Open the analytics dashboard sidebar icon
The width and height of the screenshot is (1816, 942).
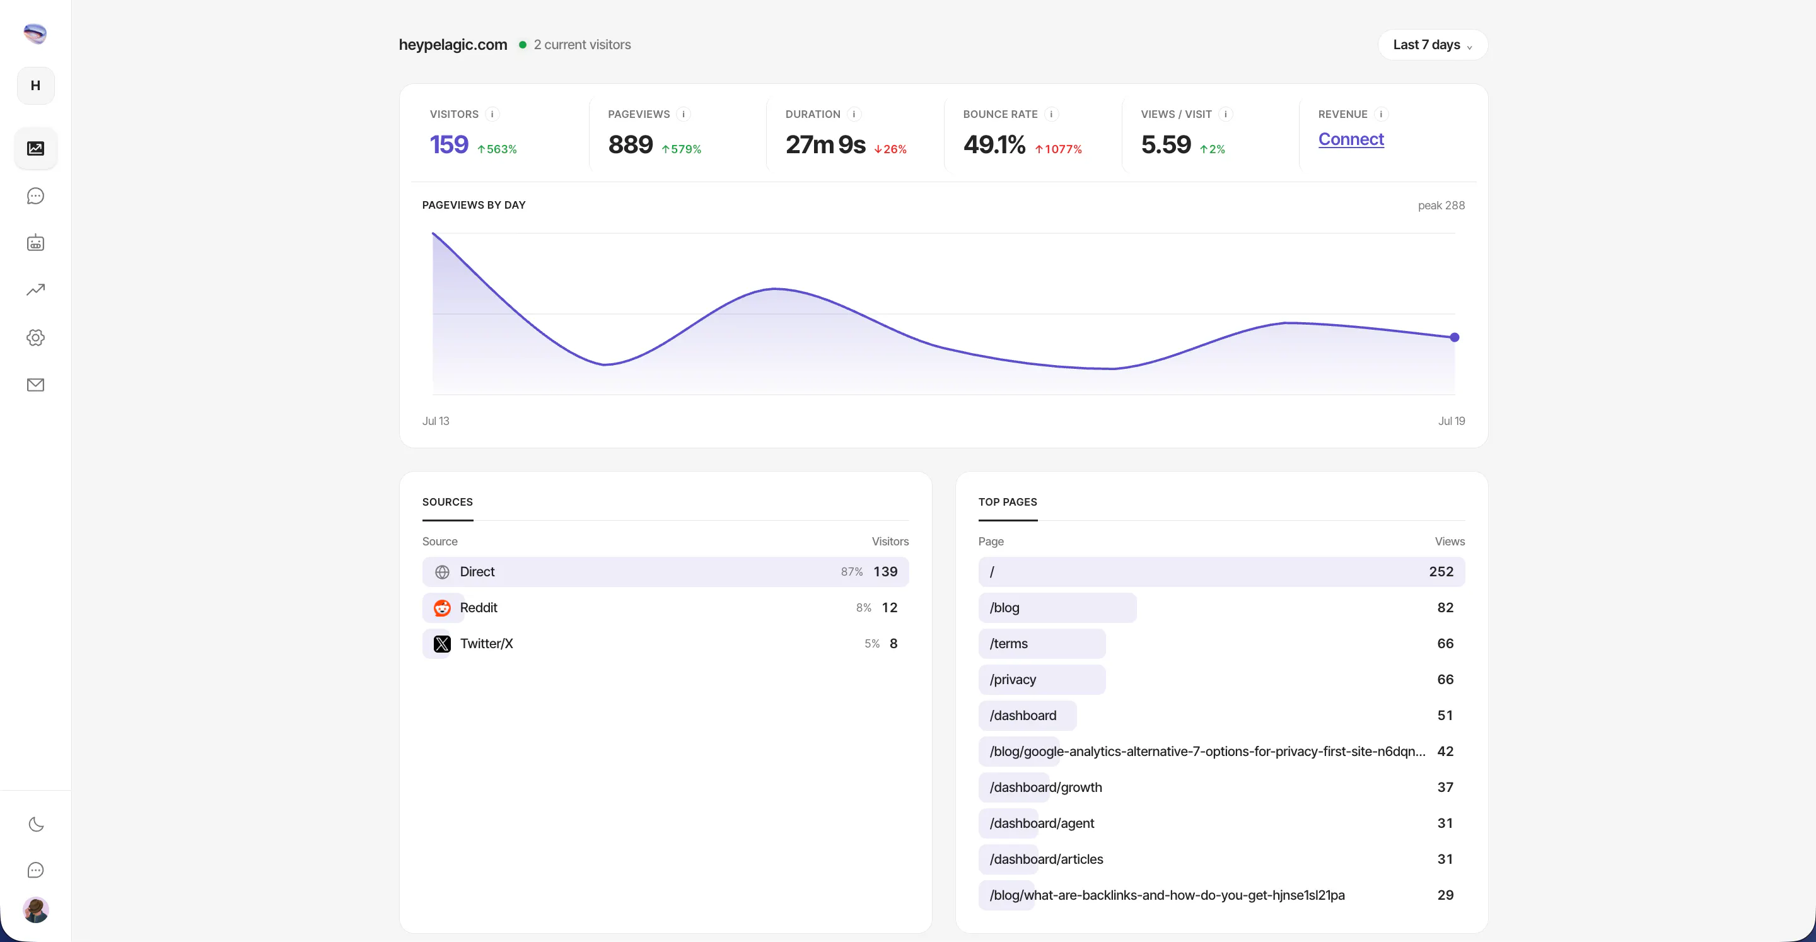[35, 149]
